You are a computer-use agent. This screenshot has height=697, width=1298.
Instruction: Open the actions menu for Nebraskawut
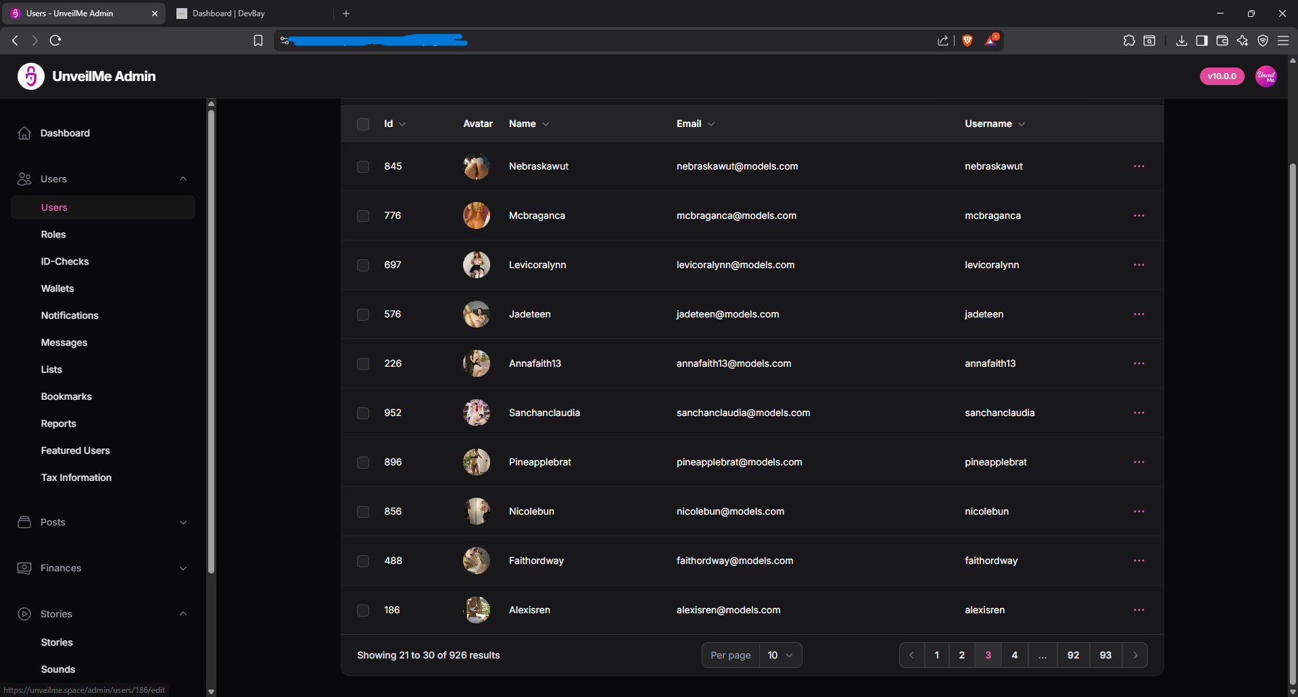pos(1138,166)
